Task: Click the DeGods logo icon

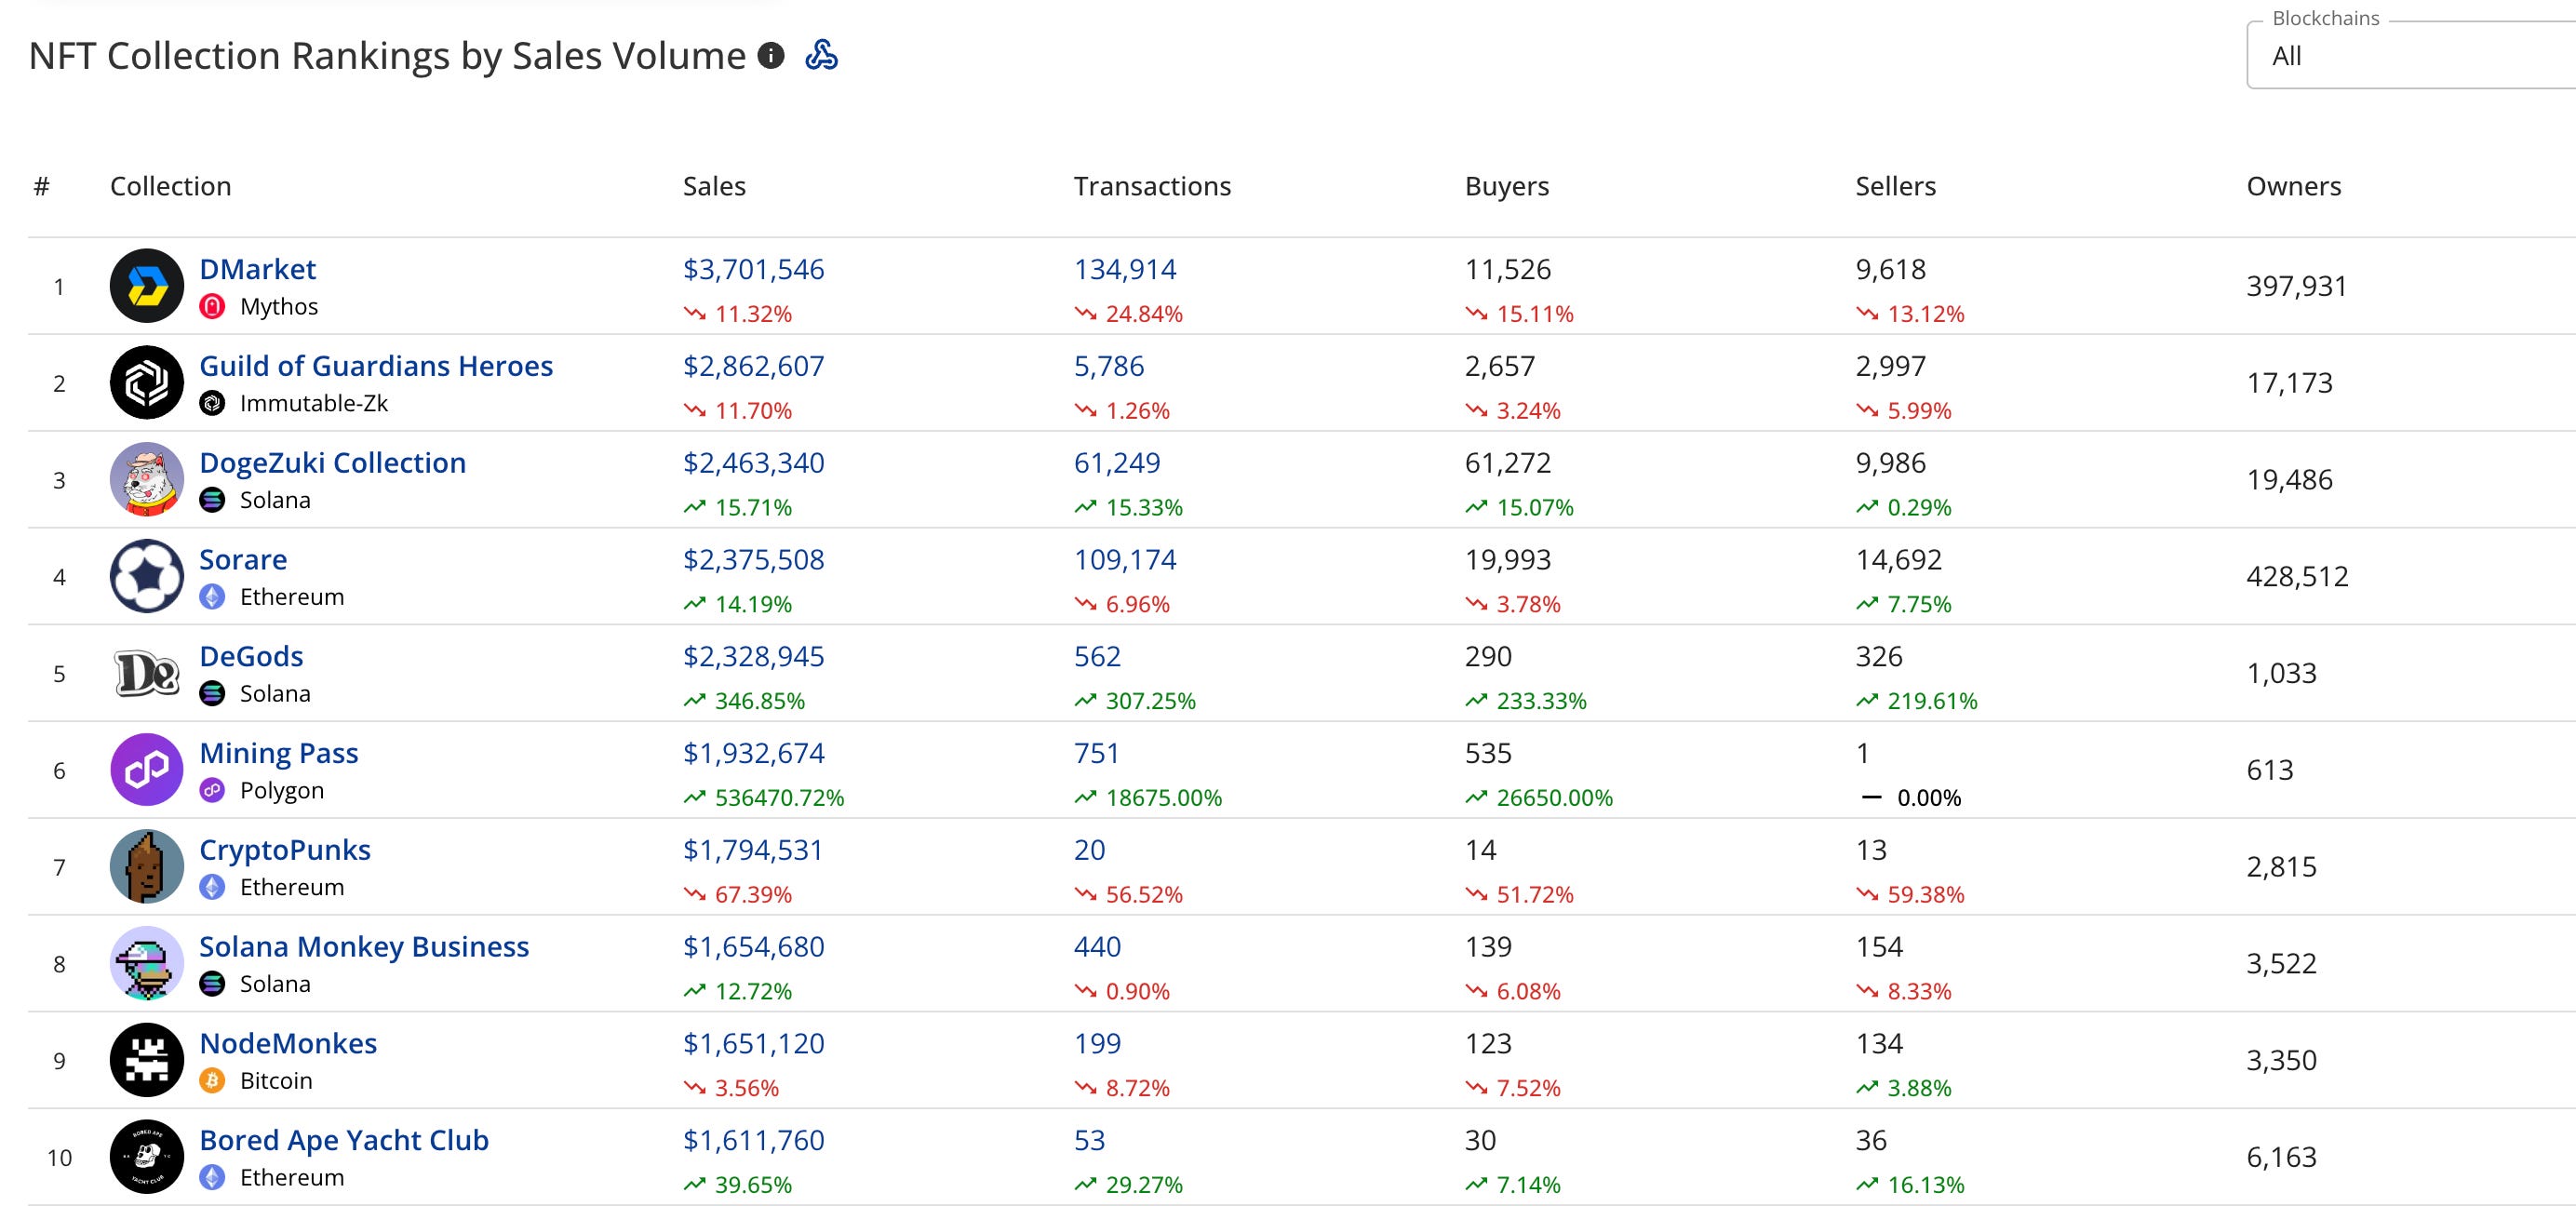Action: point(146,673)
